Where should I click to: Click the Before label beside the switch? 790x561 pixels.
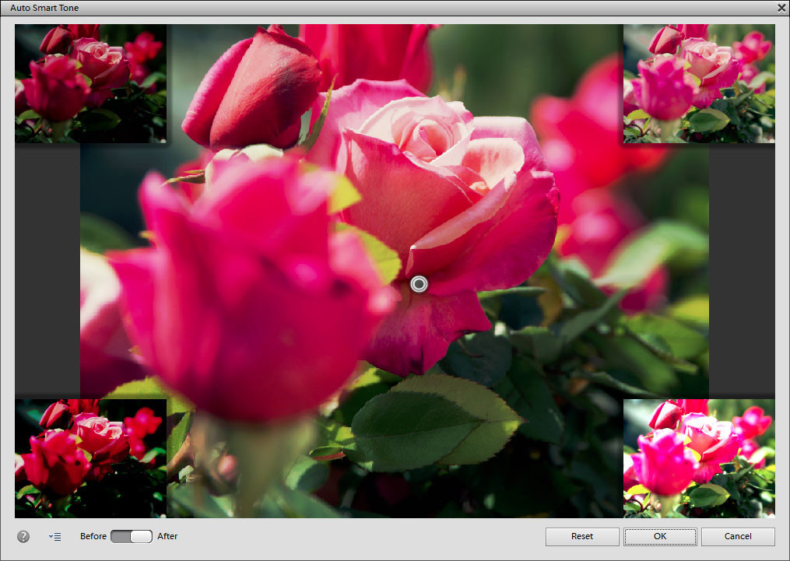(x=93, y=536)
